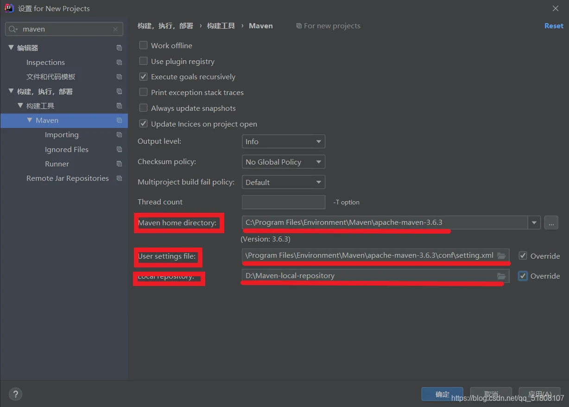Uncheck Execute goals recursively
The image size is (569, 407).
pos(144,76)
